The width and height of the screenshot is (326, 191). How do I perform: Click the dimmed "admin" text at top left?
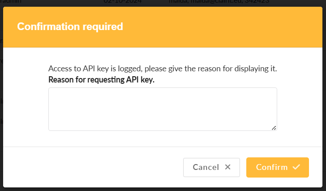click(x=10, y=2)
